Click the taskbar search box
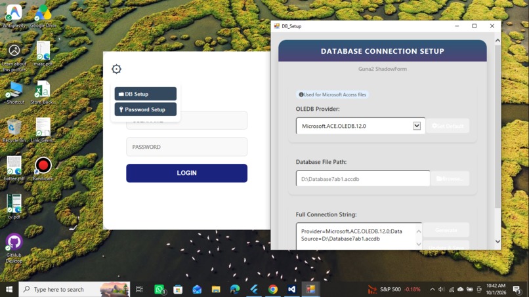 pyautogui.click(x=74, y=289)
